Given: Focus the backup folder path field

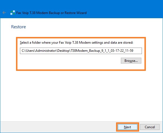Looking at the screenshot, I should point(81,51).
